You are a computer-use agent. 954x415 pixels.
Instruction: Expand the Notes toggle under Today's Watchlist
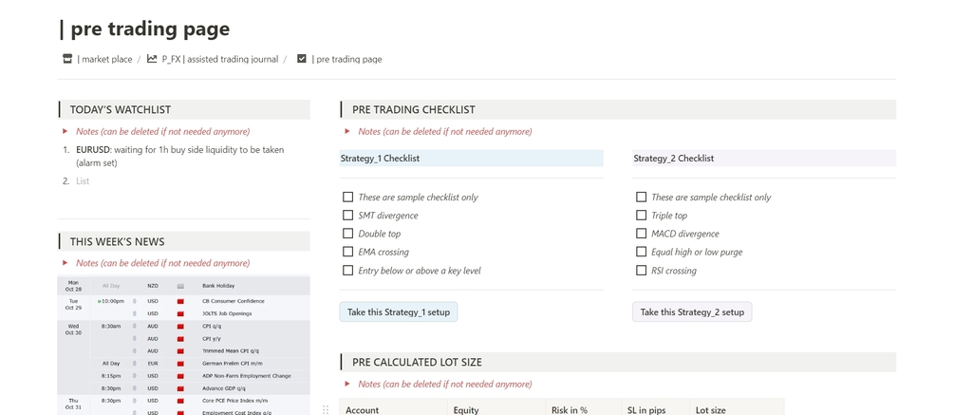(65, 131)
